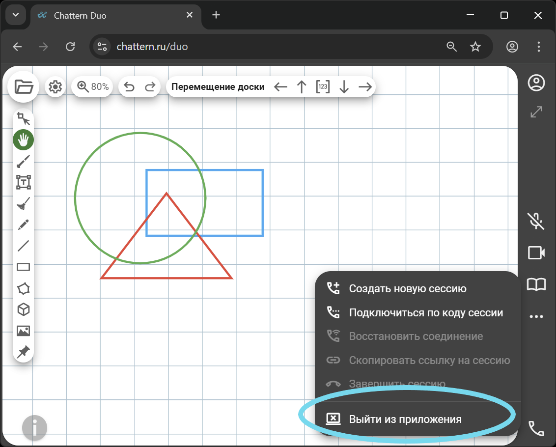The height and width of the screenshot is (447, 556).
Task: Unmute the microphone
Action: point(536,221)
